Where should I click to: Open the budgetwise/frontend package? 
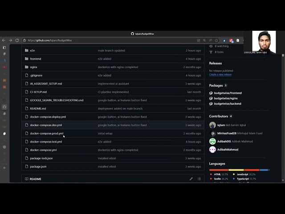(x=228, y=93)
